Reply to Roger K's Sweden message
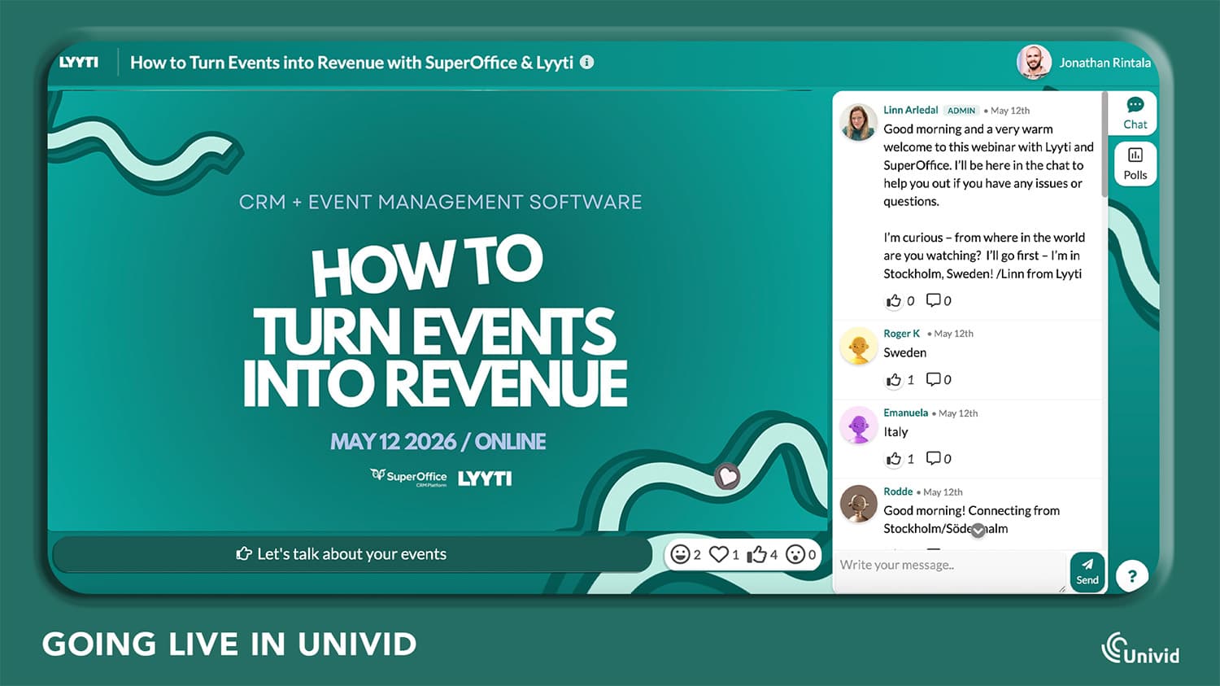Screen dimensions: 1220x686 [934, 379]
